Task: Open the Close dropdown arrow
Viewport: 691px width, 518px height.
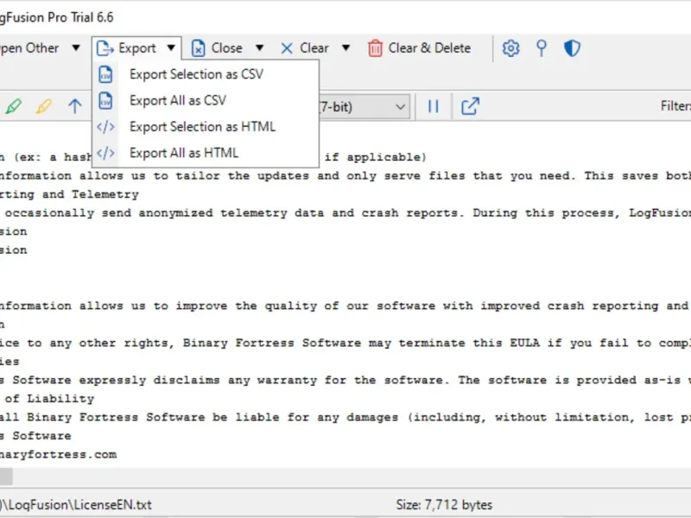Action: coord(260,47)
